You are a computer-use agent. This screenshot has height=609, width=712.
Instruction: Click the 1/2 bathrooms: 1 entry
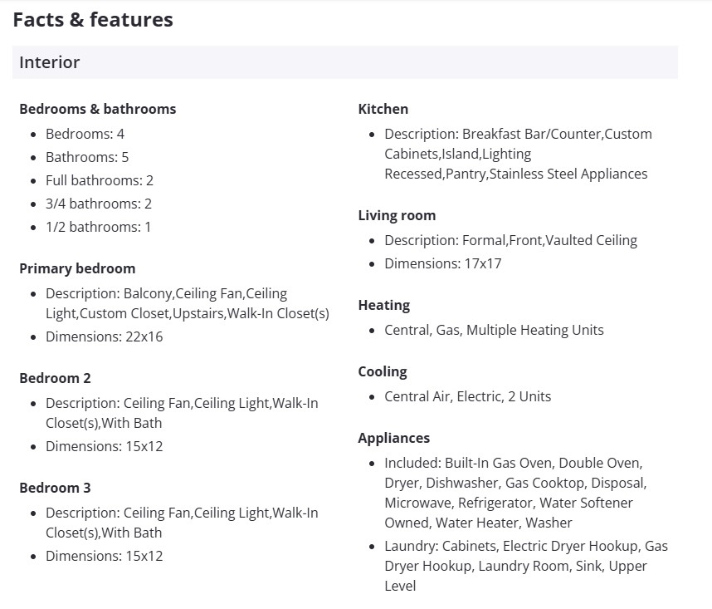click(98, 227)
